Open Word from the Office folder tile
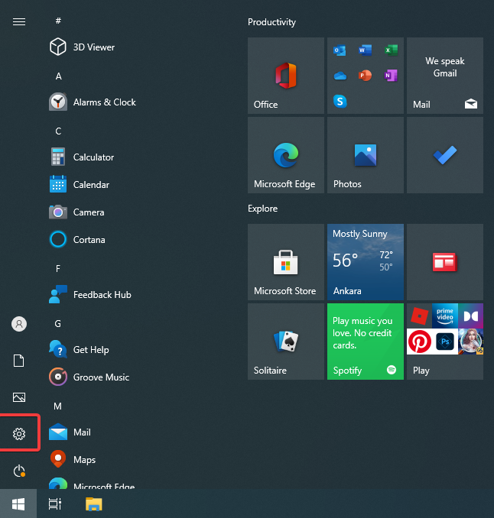Image resolution: width=494 pixels, height=518 pixels. 365,50
